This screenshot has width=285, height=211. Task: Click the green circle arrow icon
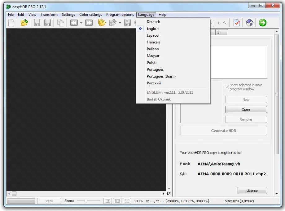point(263,23)
